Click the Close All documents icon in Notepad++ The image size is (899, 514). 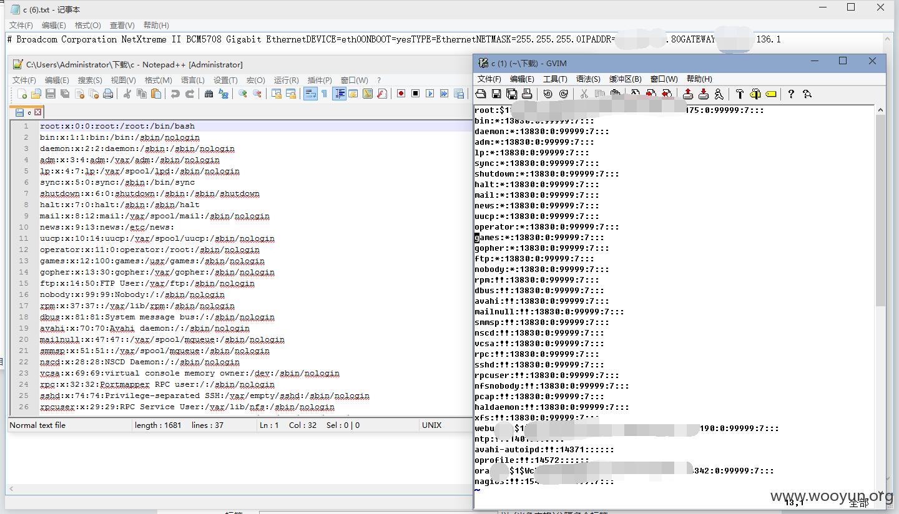point(94,94)
